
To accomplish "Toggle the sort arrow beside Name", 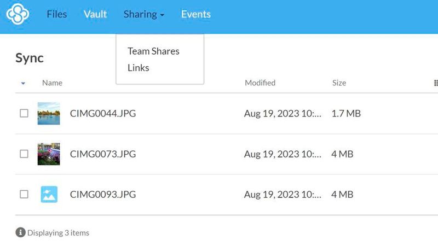I will (x=23, y=83).
